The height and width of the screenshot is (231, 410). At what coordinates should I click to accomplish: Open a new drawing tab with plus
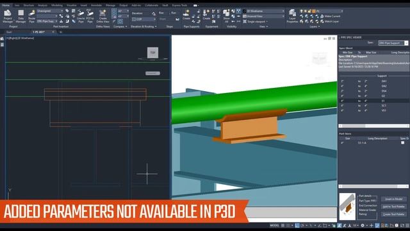coord(61,32)
